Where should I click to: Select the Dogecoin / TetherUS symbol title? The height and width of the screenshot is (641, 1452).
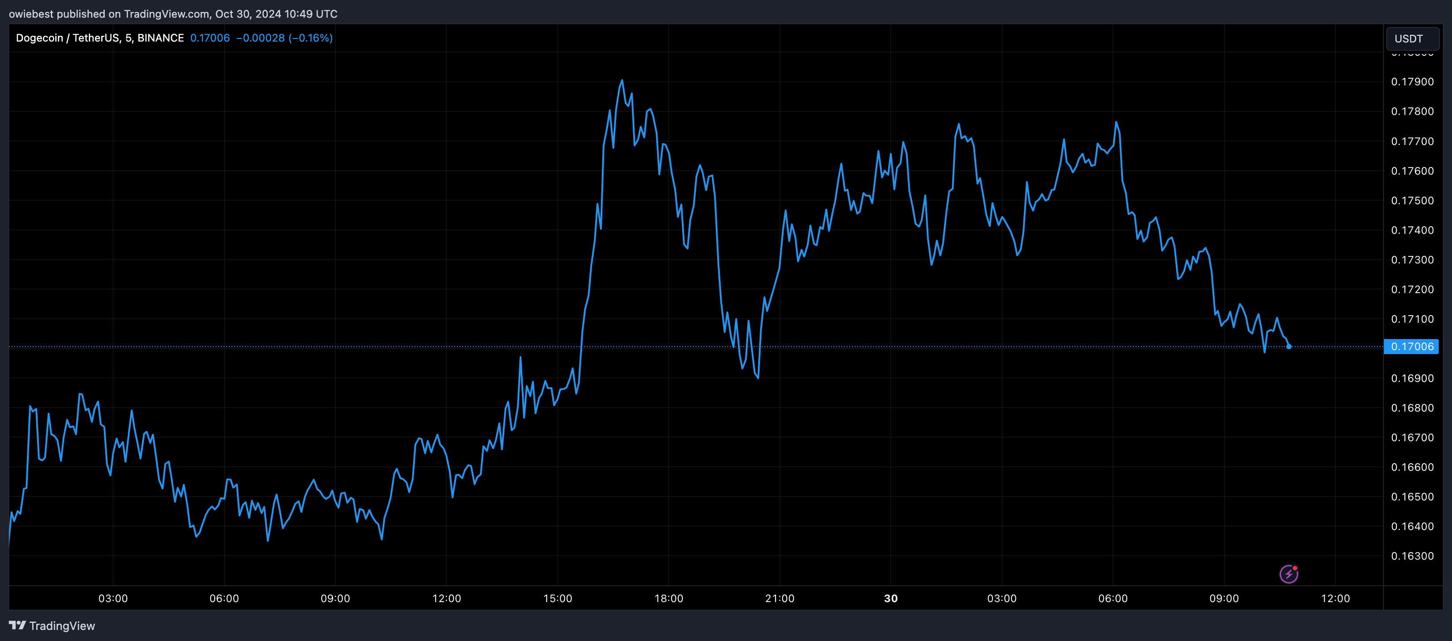(69, 38)
